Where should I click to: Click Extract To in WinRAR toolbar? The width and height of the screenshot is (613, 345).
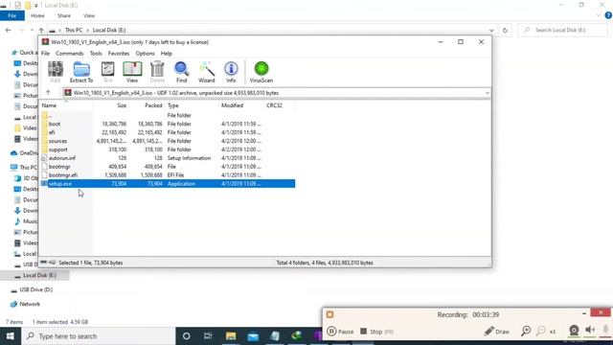coord(81,72)
